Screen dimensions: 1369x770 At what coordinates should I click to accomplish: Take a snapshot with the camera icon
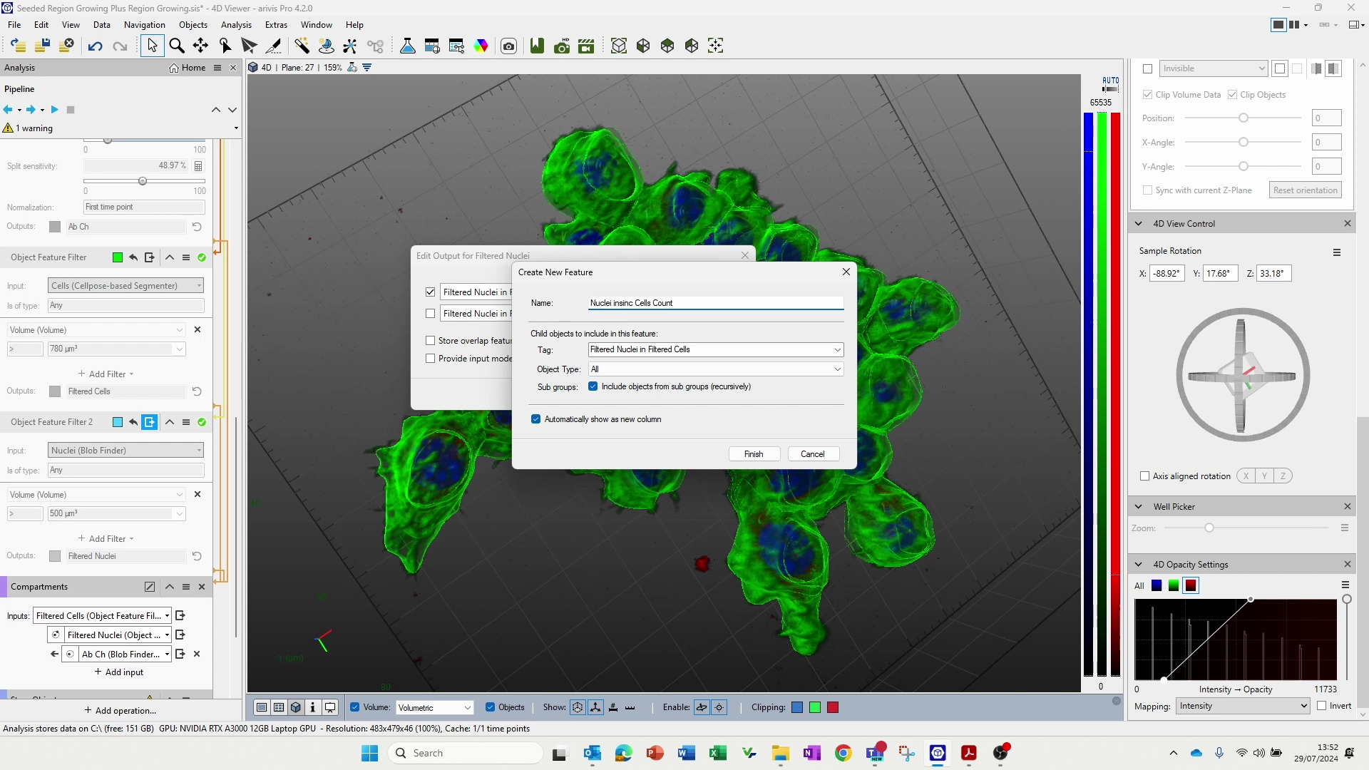(508, 46)
